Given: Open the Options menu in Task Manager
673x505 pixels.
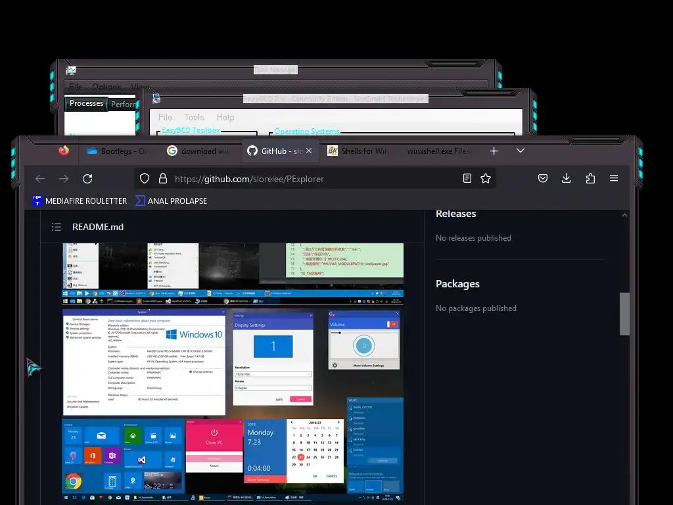Looking at the screenshot, I should click(106, 87).
